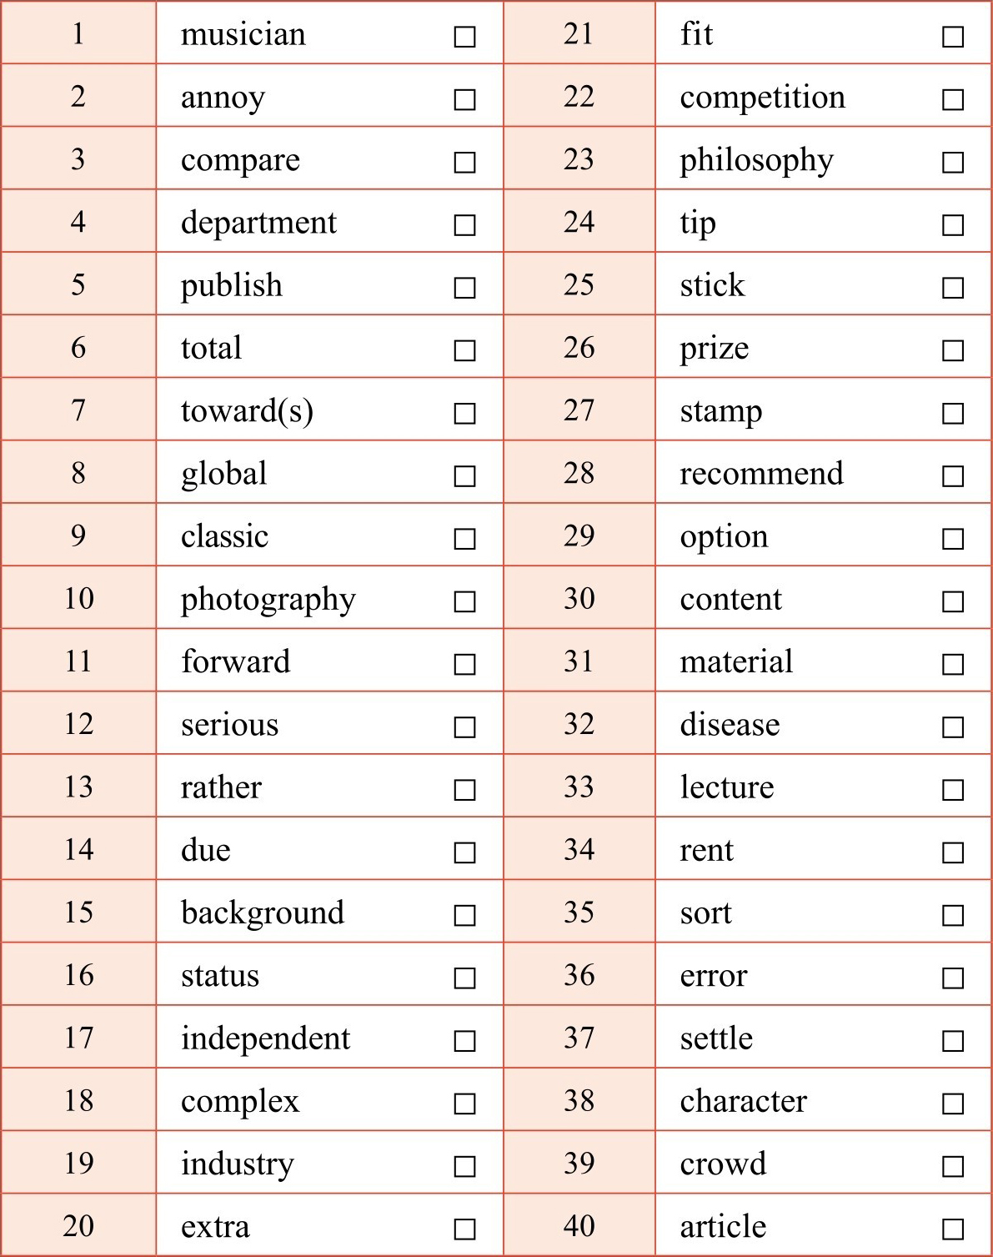Mark the box beside prize

coord(953,350)
